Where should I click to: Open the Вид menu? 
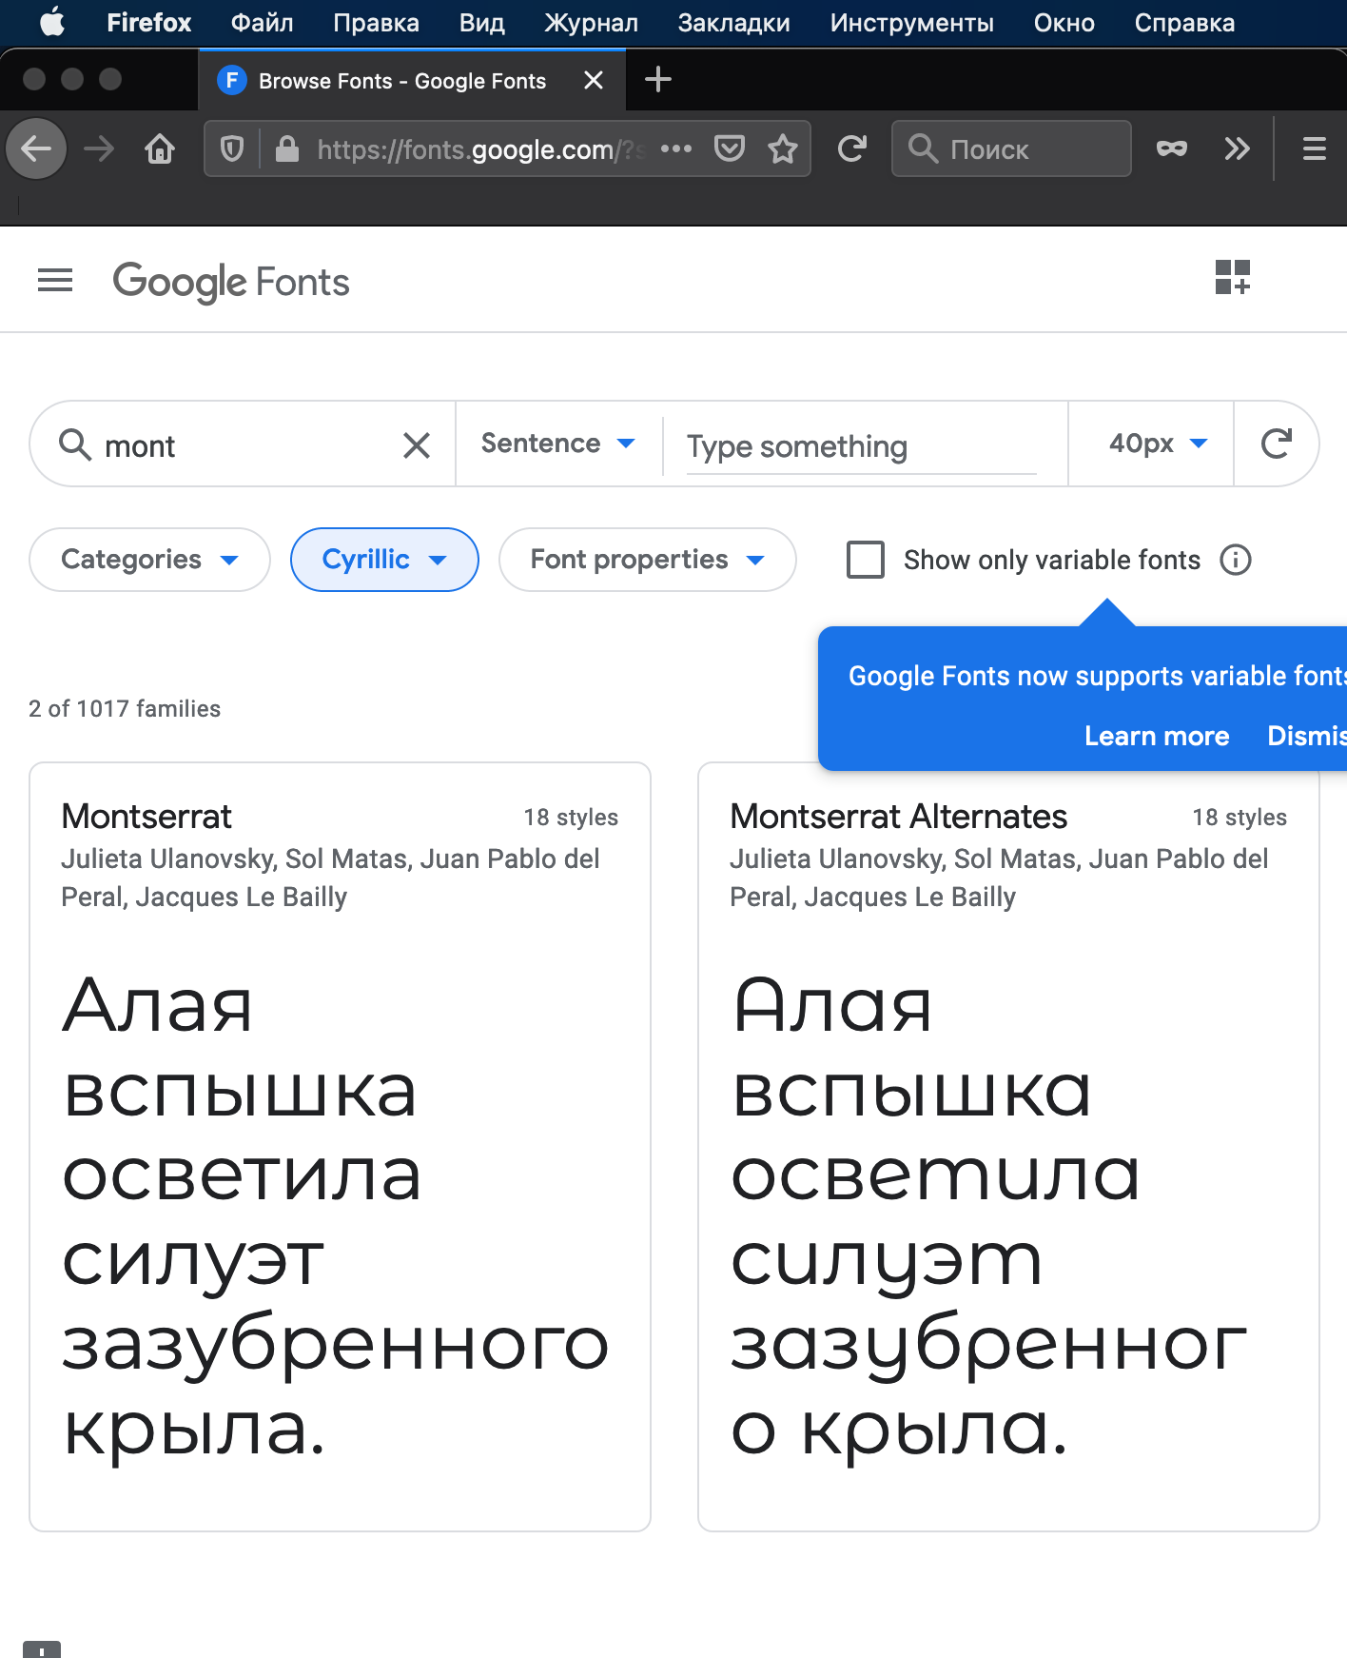[481, 23]
